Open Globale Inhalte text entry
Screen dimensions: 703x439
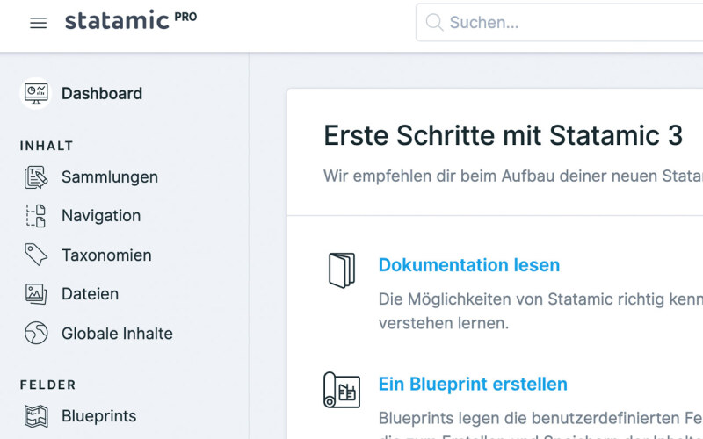tap(117, 334)
